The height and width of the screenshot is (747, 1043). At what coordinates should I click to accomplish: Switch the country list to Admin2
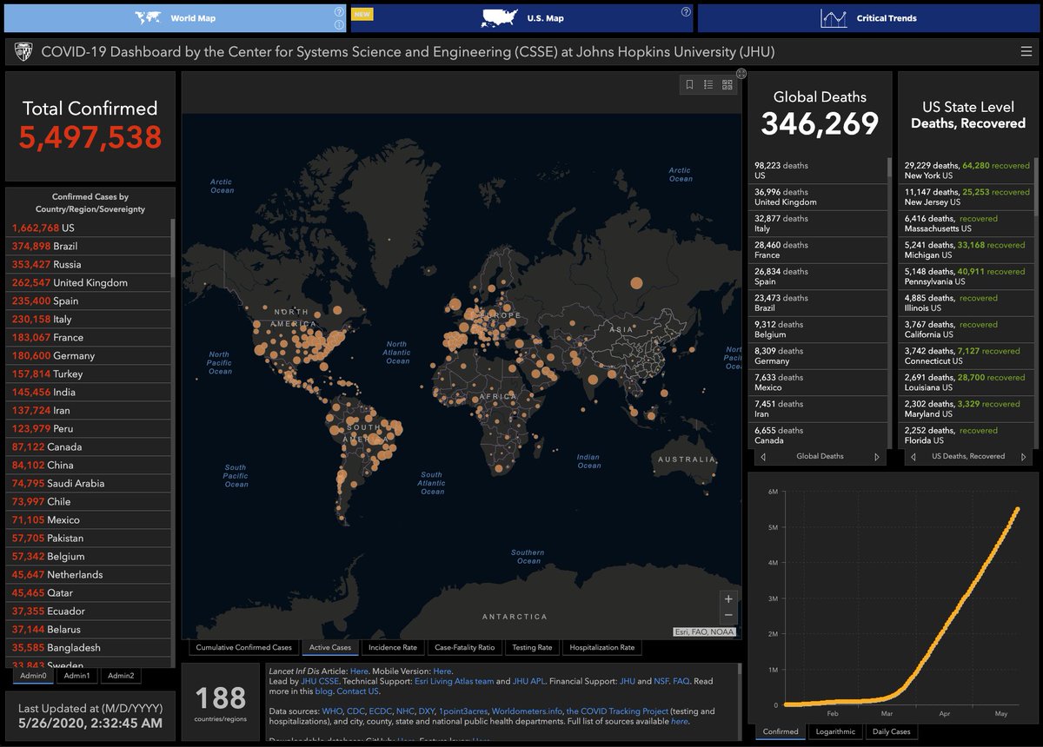[120, 676]
